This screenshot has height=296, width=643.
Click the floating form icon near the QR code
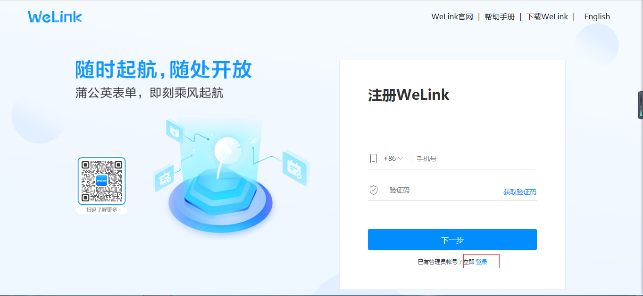tap(164, 178)
